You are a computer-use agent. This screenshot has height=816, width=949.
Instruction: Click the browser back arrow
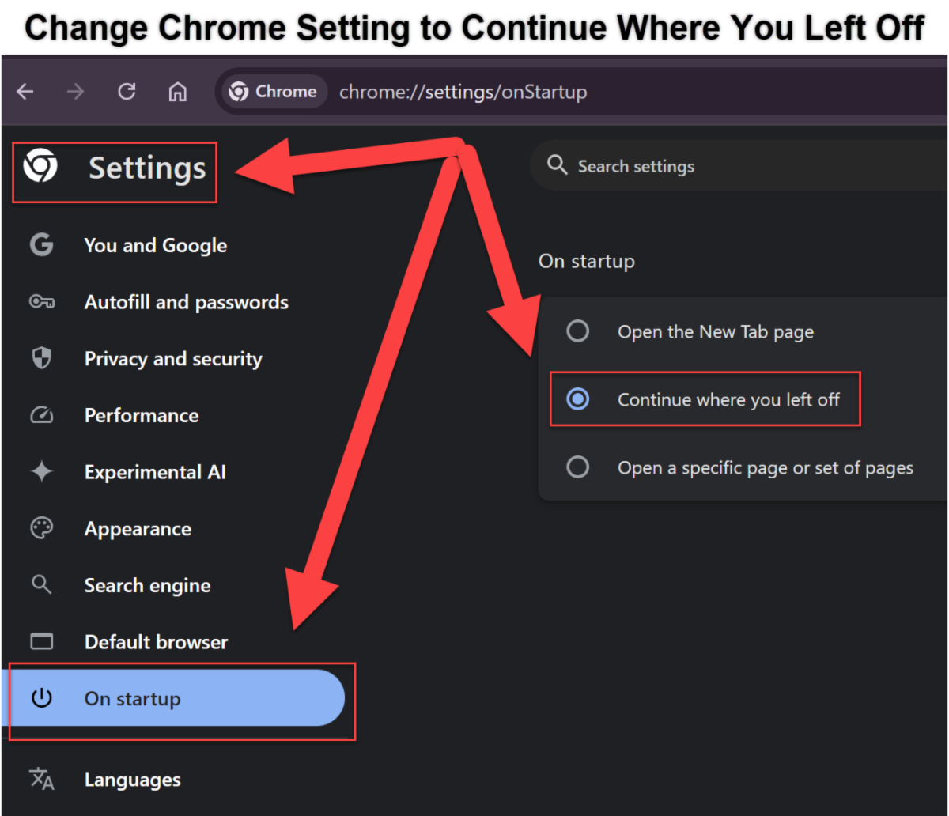pos(25,92)
